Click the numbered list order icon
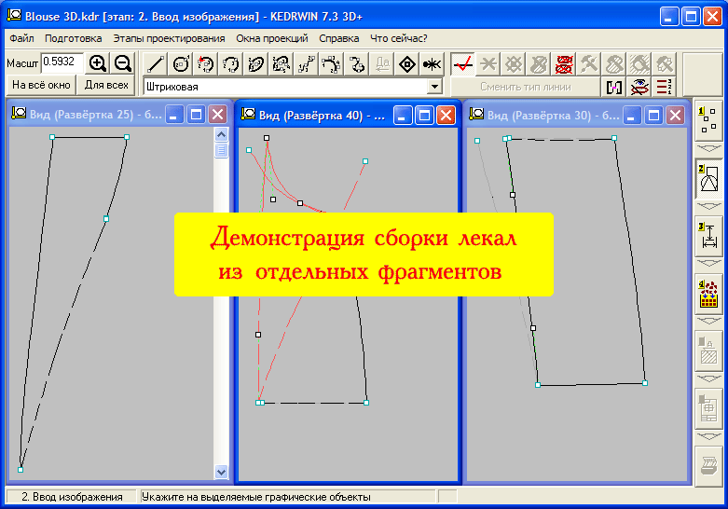This screenshot has height=509, width=728. pyautogui.click(x=665, y=87)
